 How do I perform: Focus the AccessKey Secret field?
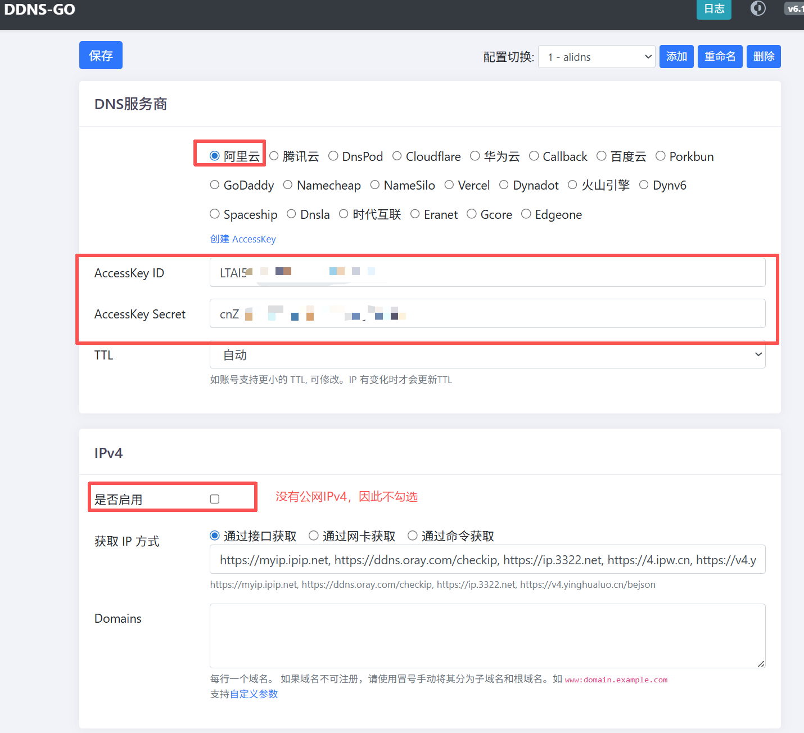pos(487,314)
